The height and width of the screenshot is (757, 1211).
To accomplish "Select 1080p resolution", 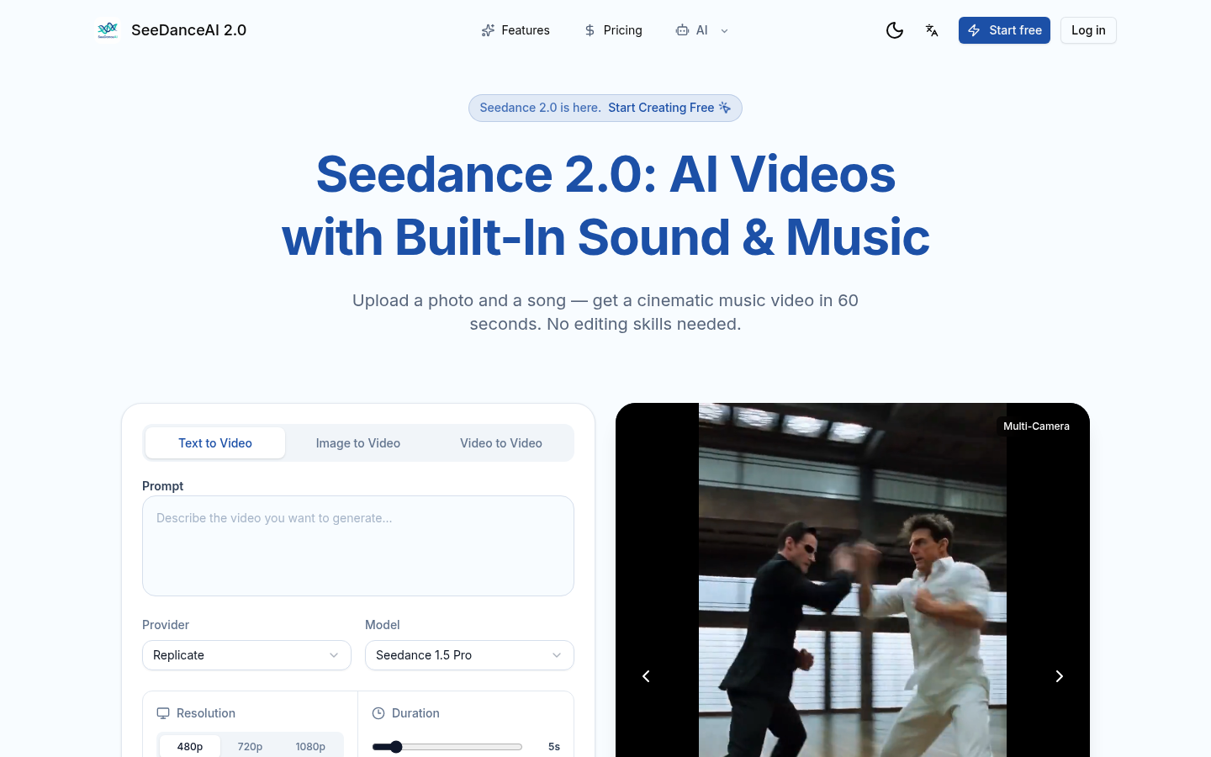I will pyautogui.click(x=310, y=746).
